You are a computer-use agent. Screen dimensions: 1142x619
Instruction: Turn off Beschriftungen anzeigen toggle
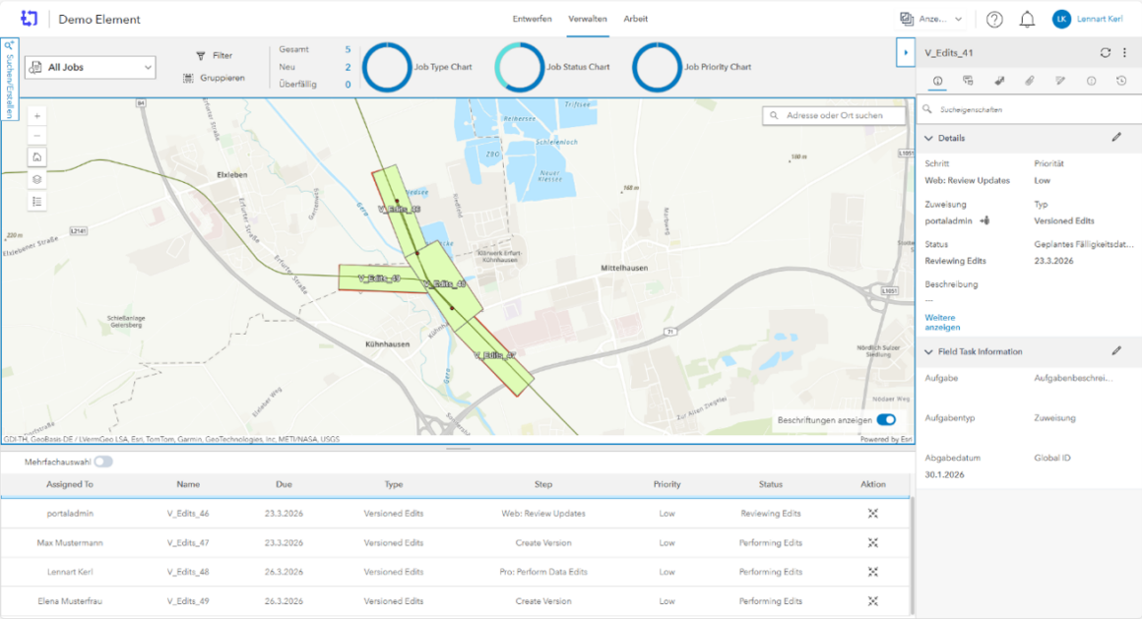886,419
